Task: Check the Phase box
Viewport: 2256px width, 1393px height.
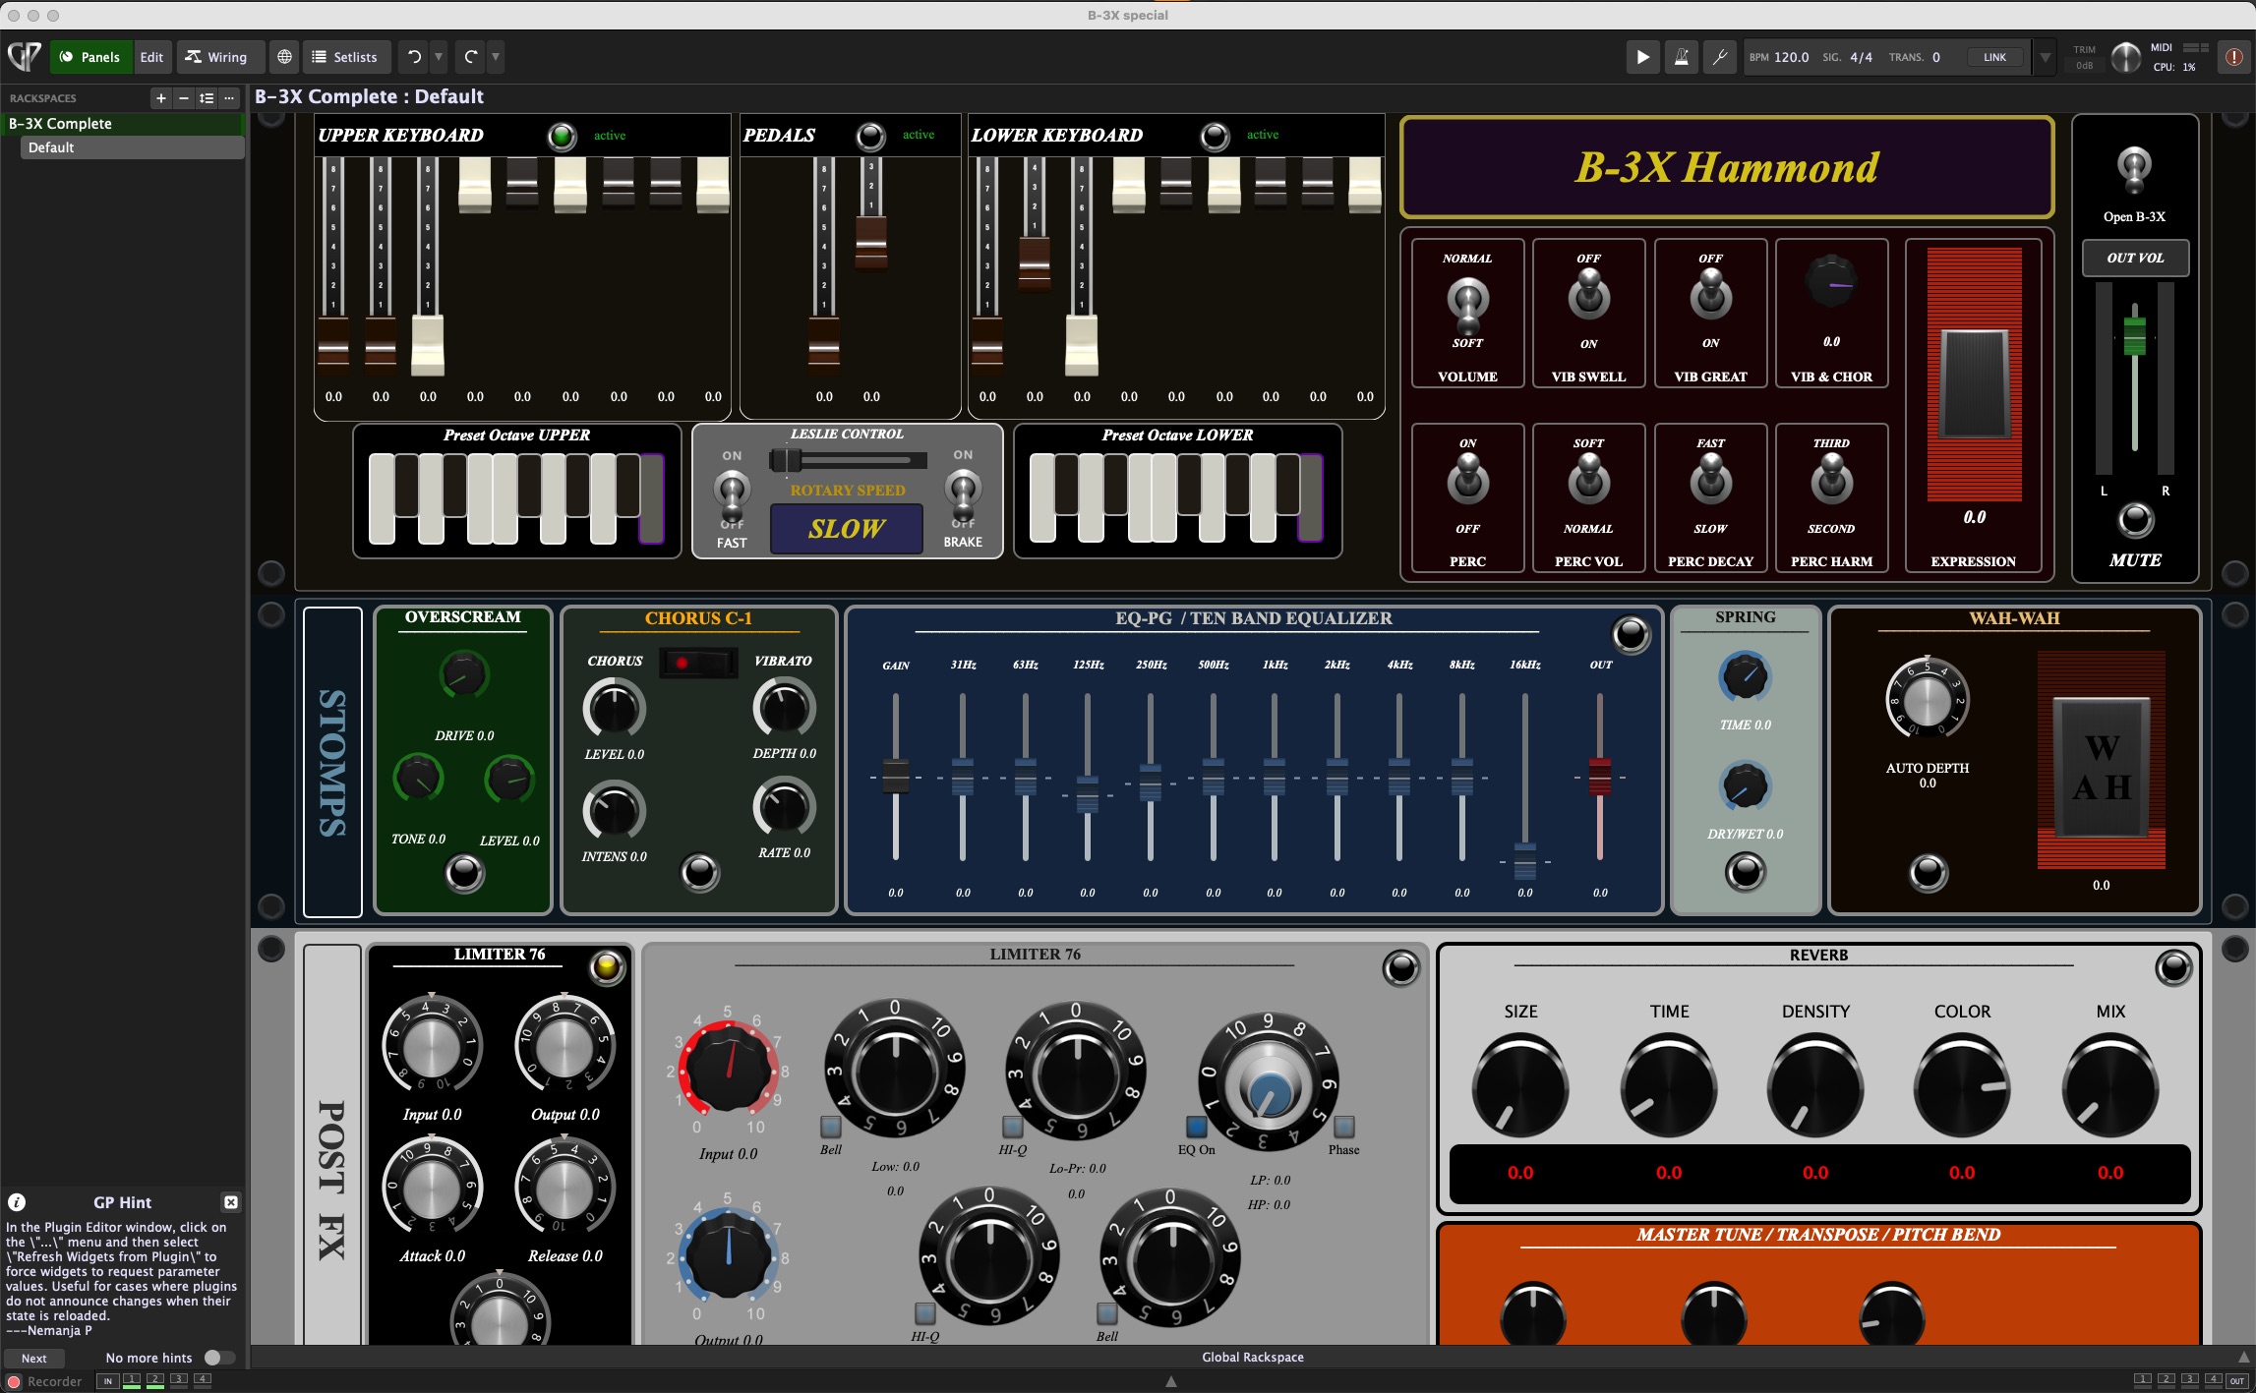Action: (1343, 1126)
